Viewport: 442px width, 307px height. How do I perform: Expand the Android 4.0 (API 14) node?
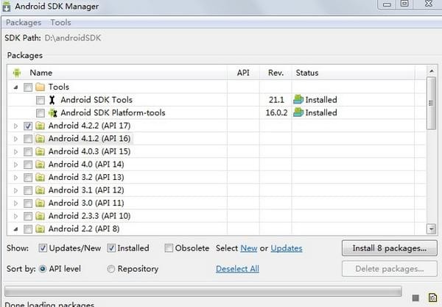pyautogui.click(x=16, y=165)
